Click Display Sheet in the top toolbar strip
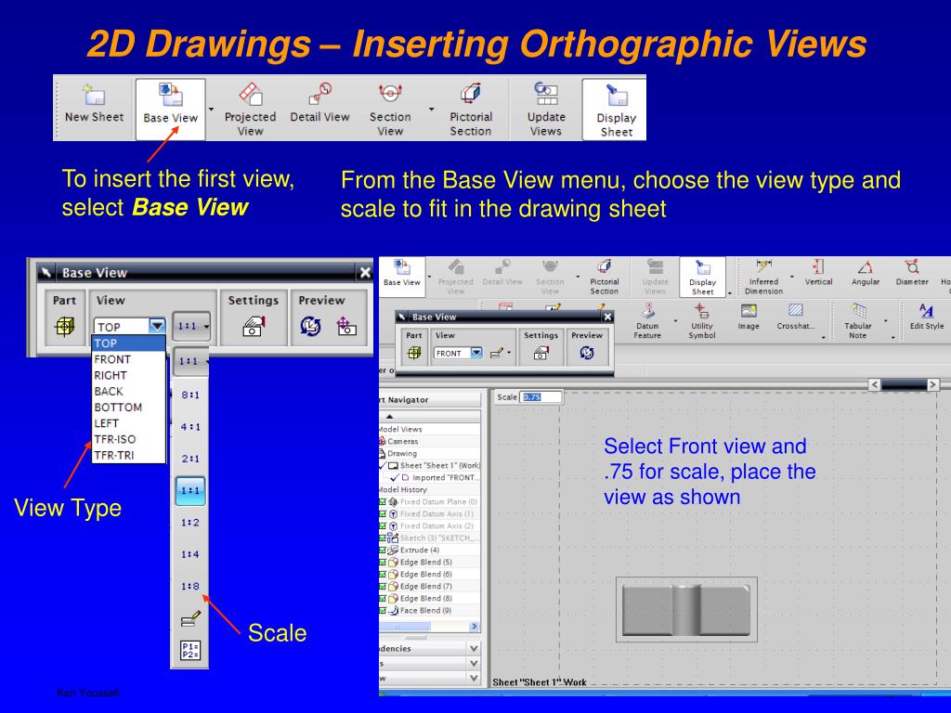The image size is (951, 713). click(617, 110)
